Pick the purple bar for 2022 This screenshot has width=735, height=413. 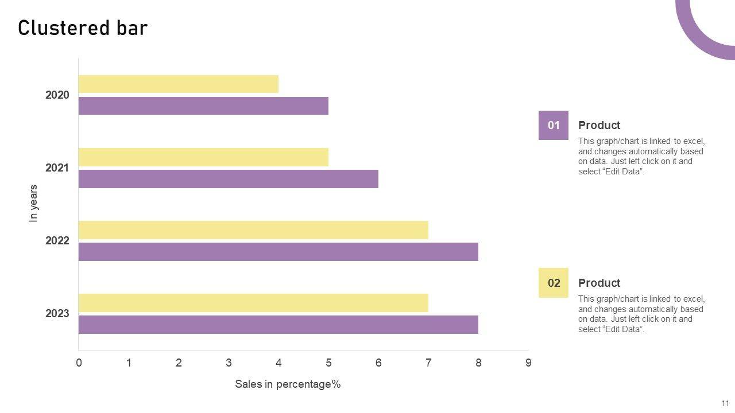(278, 252)
